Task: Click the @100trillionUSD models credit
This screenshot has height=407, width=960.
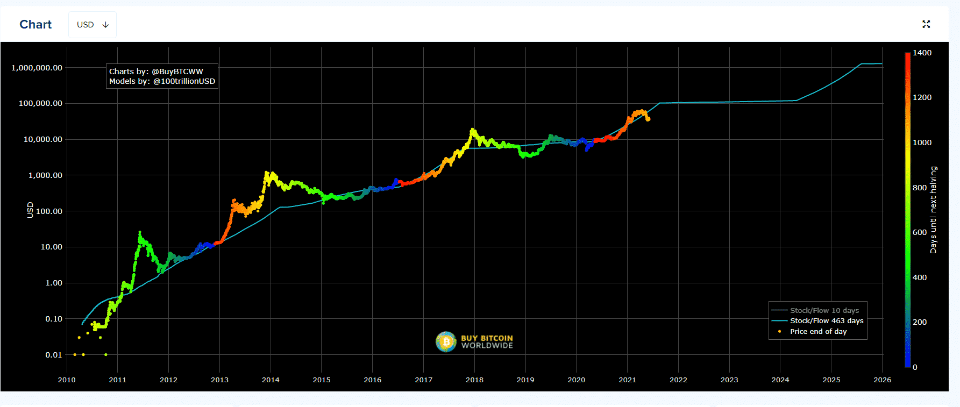Action: (x=184, y=81)
